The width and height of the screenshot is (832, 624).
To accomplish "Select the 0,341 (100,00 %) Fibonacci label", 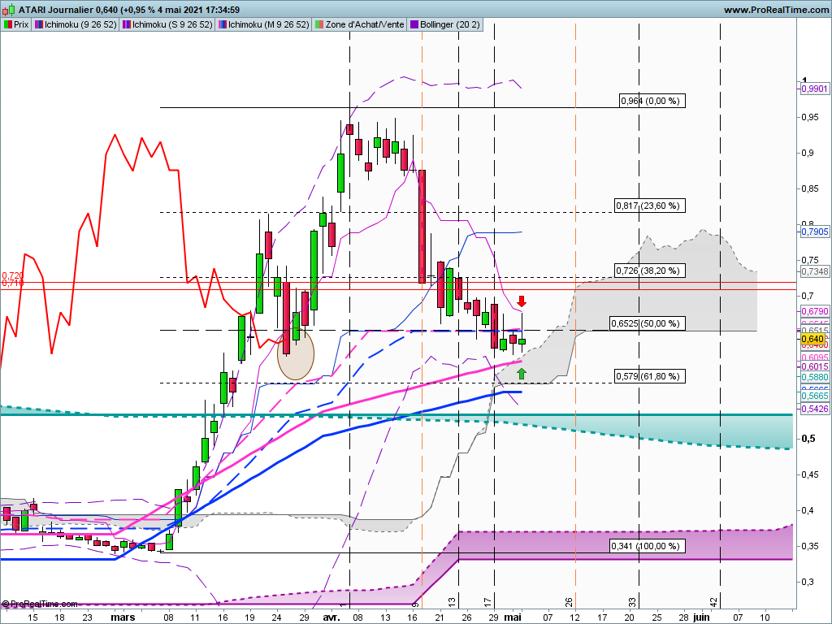I will tap(648, 546).
